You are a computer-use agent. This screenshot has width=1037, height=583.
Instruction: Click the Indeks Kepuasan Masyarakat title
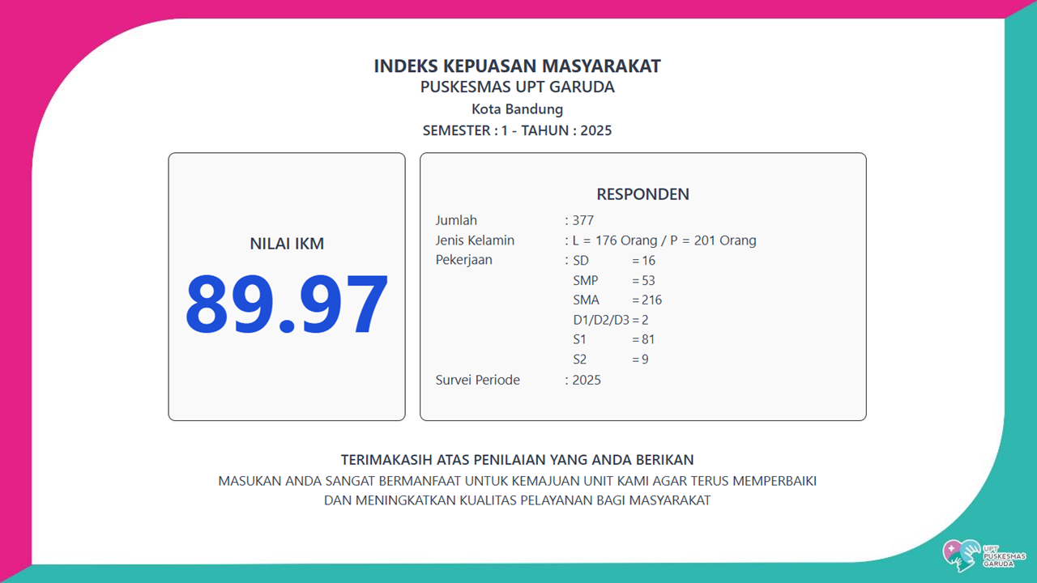[x=517, y=66]
